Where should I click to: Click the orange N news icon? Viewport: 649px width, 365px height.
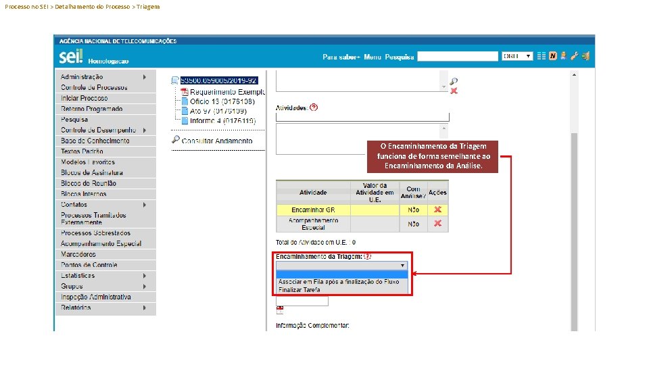pos(552,56)
